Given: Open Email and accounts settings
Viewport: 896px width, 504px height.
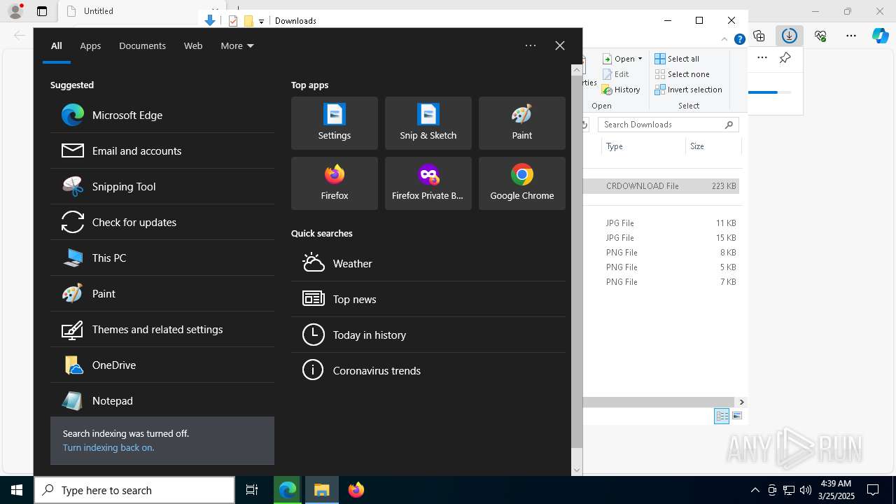Looking at the screenshot, I should coord(162,150).
